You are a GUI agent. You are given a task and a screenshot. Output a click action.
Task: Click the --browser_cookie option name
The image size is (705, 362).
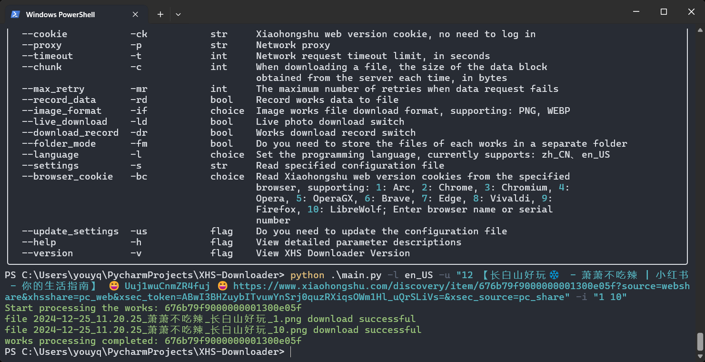[x=67, y=177]
